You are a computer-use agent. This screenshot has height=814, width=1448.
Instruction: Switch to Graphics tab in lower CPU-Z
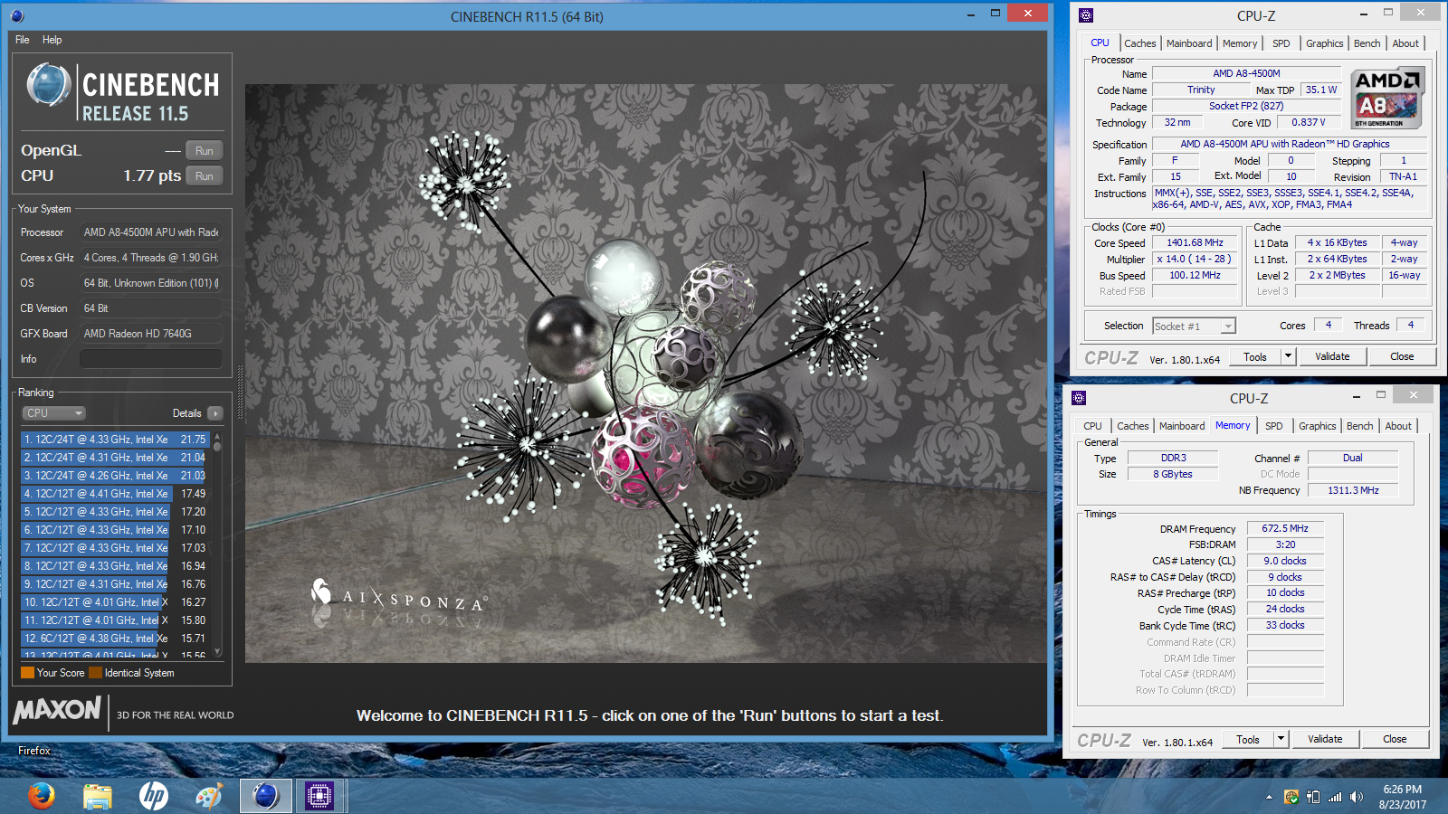pyautogui.click(x=1318, y=426)
